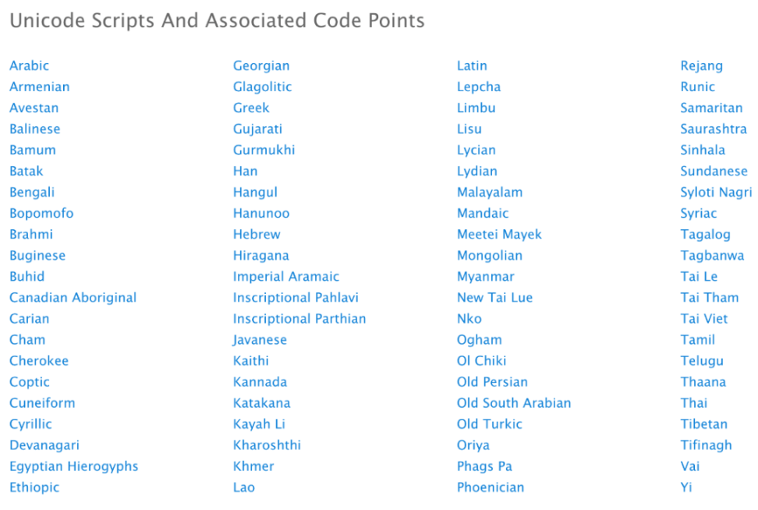Click the Syloti Nagri link
Viewport: 758px width, 510px height.
click(x=716, y=193)
